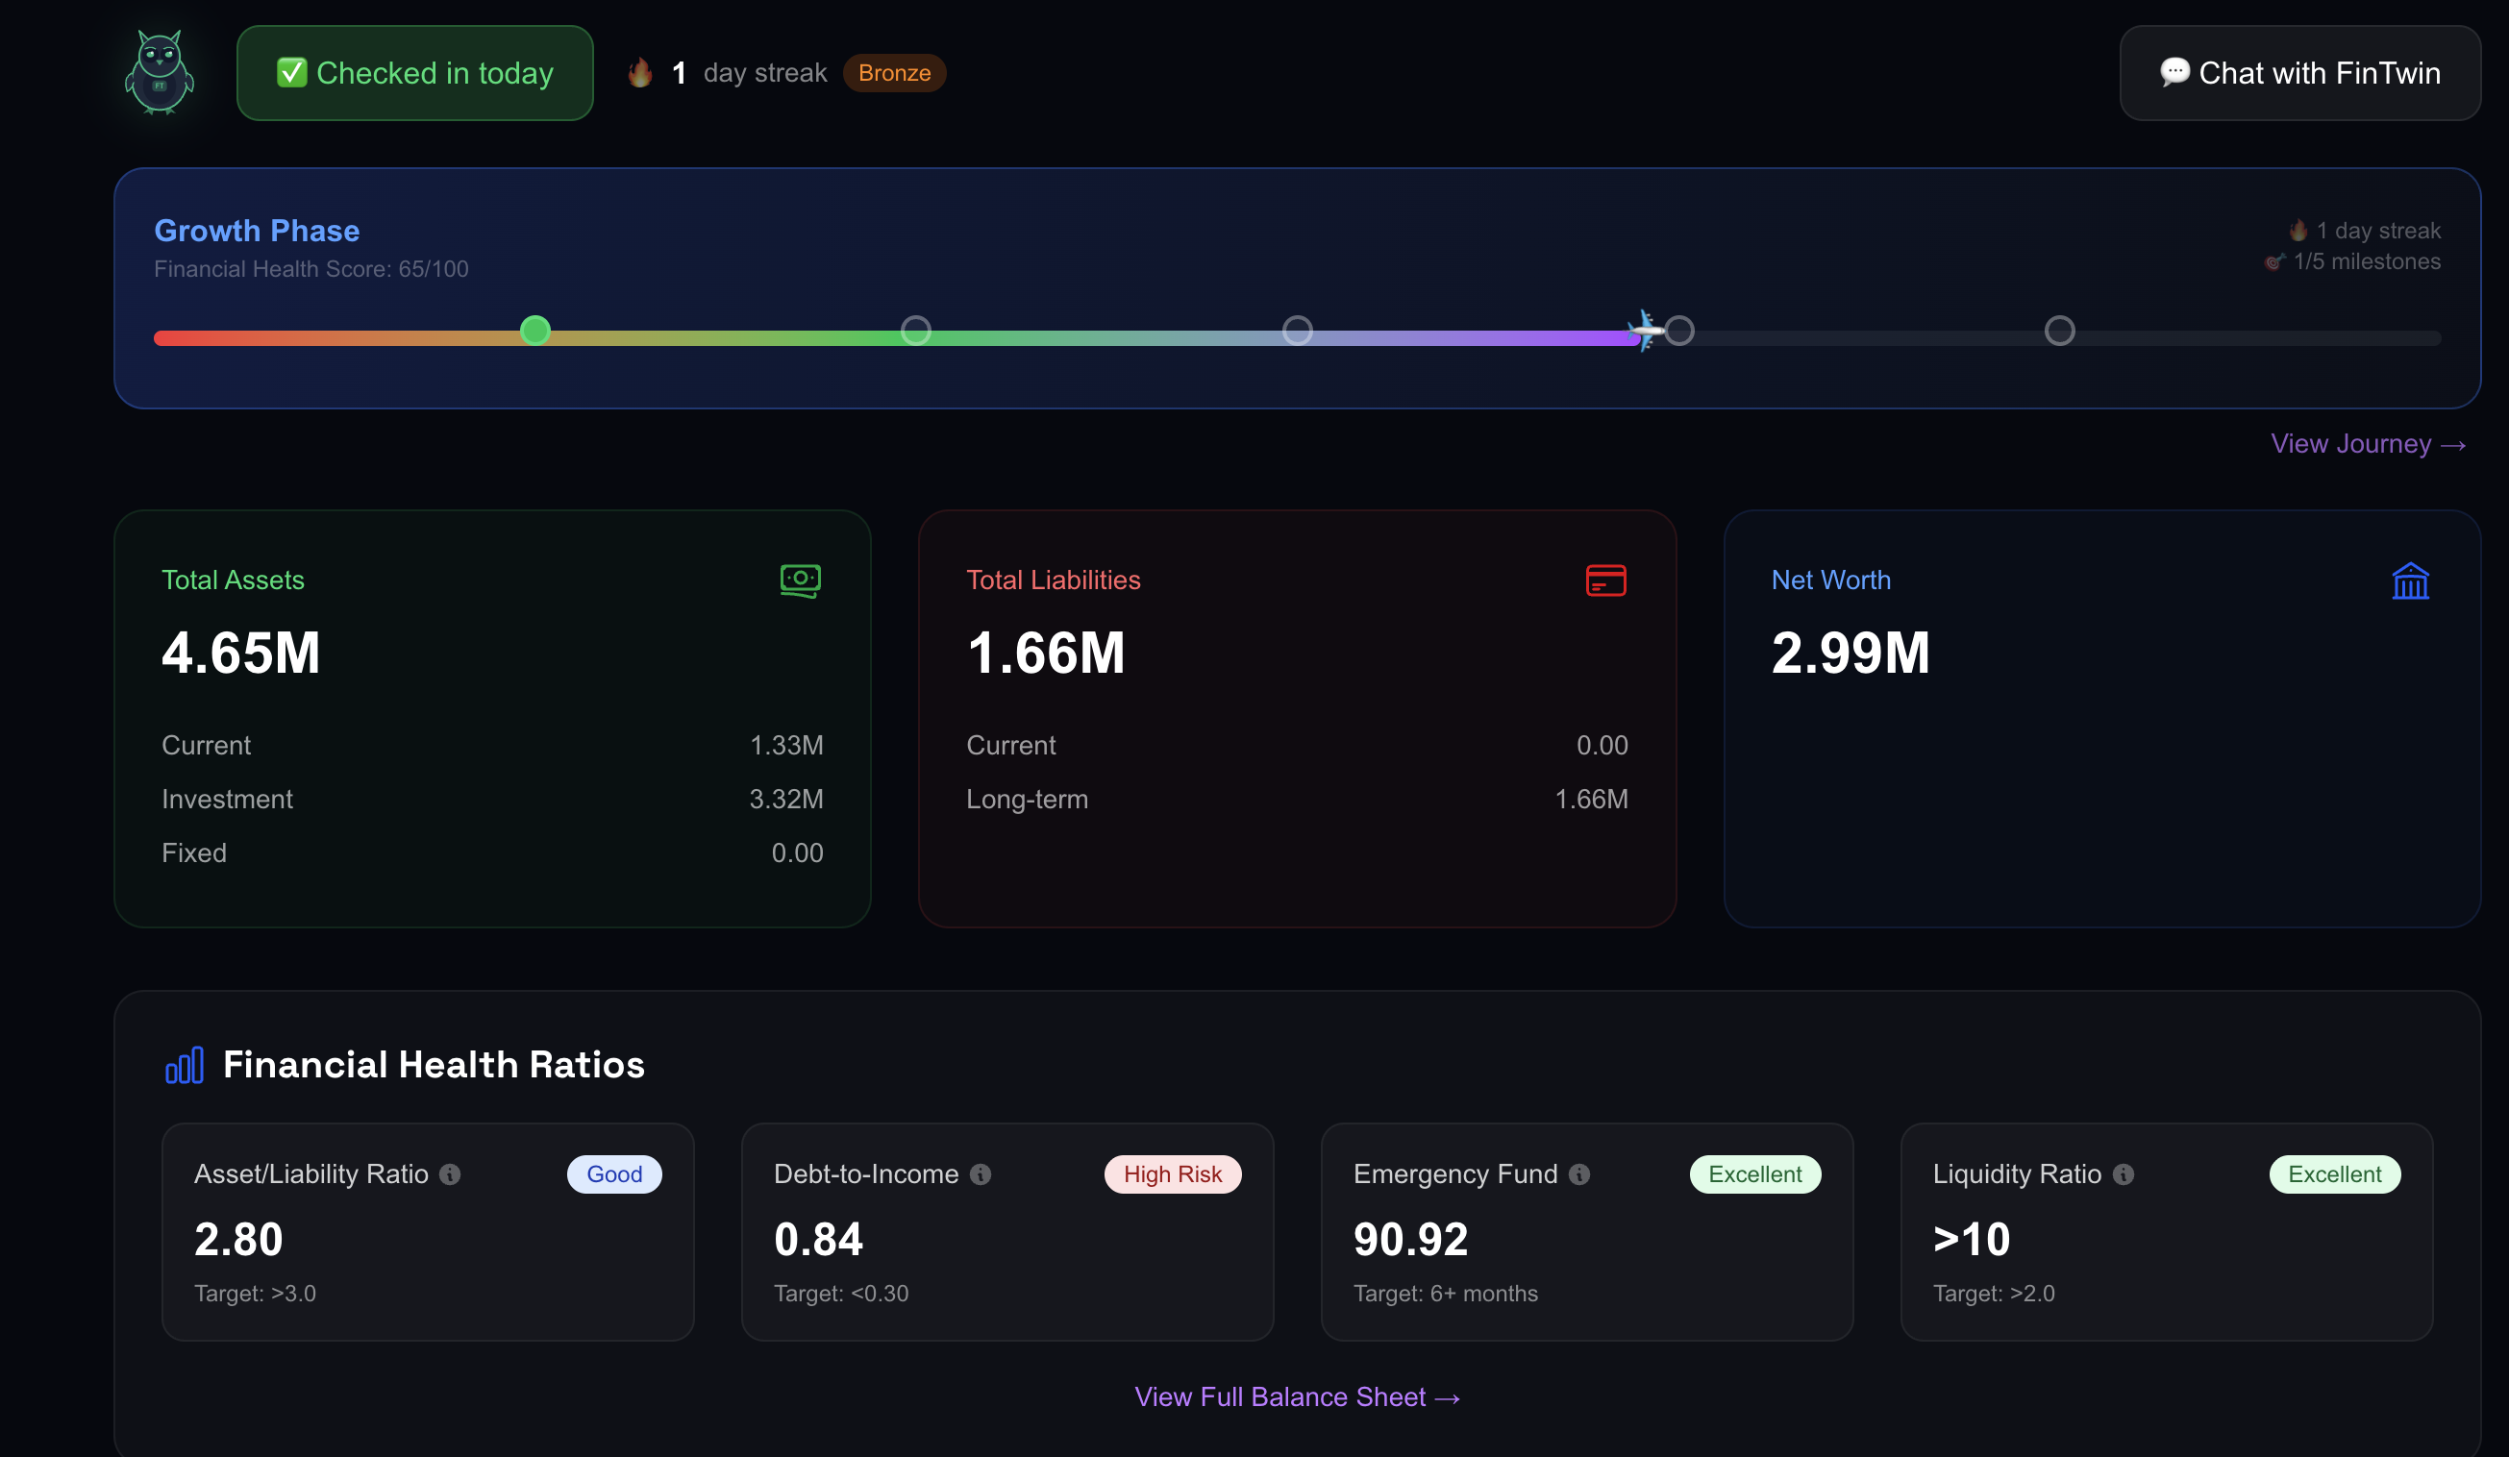
Task: Open View Full Balance Sheet link
Action: [x=1296, y=1396]
